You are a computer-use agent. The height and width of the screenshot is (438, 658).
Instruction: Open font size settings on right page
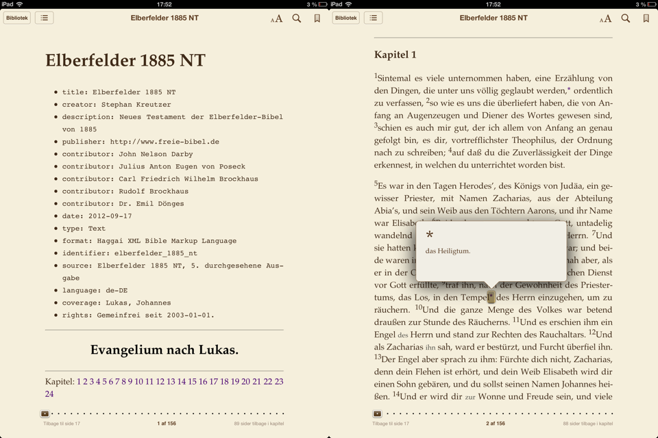605,18
